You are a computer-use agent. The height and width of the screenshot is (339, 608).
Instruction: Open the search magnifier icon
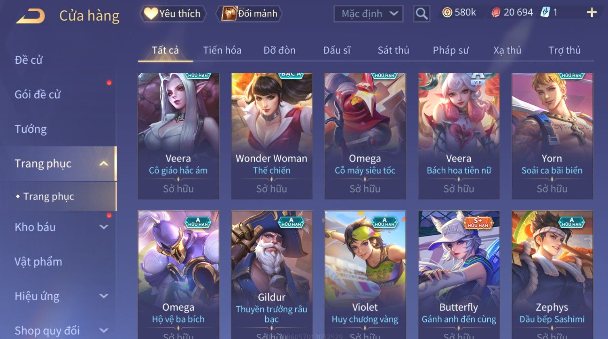coord(421,14)
